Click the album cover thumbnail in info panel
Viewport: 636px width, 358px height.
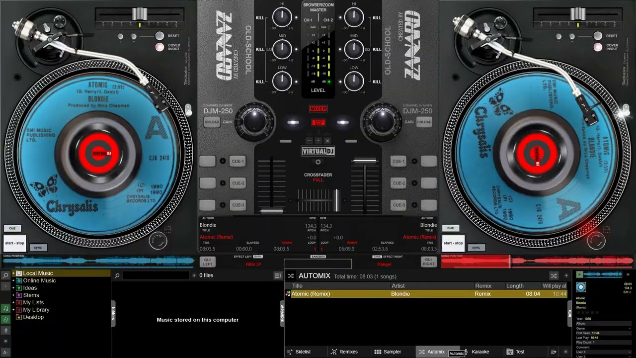coord(581,287)
